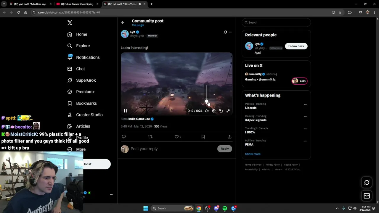
Task: Mute the video with the speaker icon
Action: click(x=207, y=111)
